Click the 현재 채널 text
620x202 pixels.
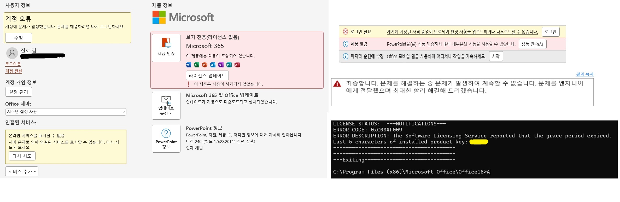194,148
